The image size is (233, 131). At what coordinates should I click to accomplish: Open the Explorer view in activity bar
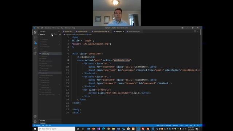point(35,32)
